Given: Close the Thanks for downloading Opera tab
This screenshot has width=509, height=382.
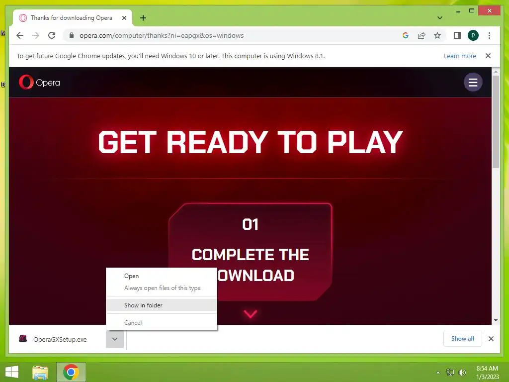Looking at the screenshot, I should [124, 18].
